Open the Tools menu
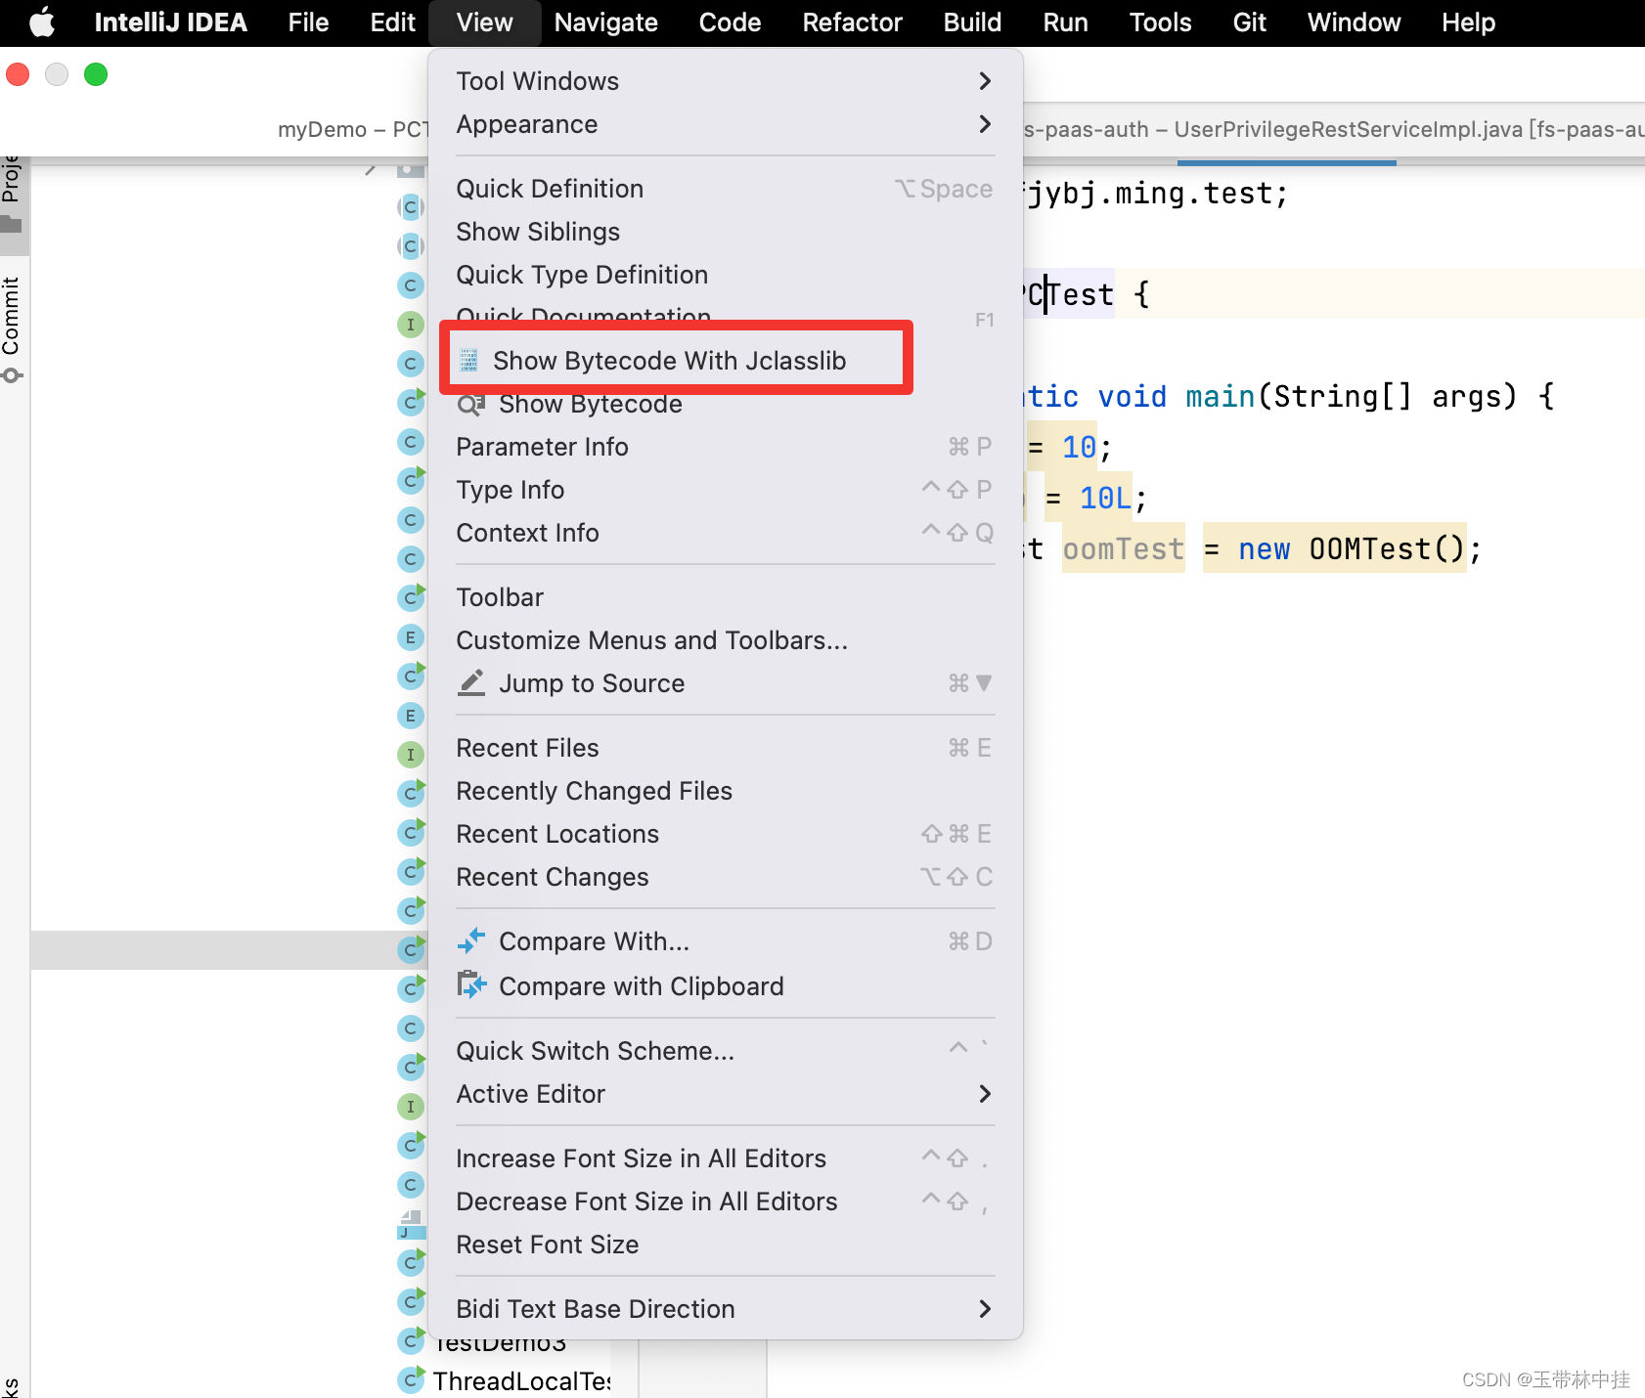The image size is (1645, 1398). pos(1160,22)
